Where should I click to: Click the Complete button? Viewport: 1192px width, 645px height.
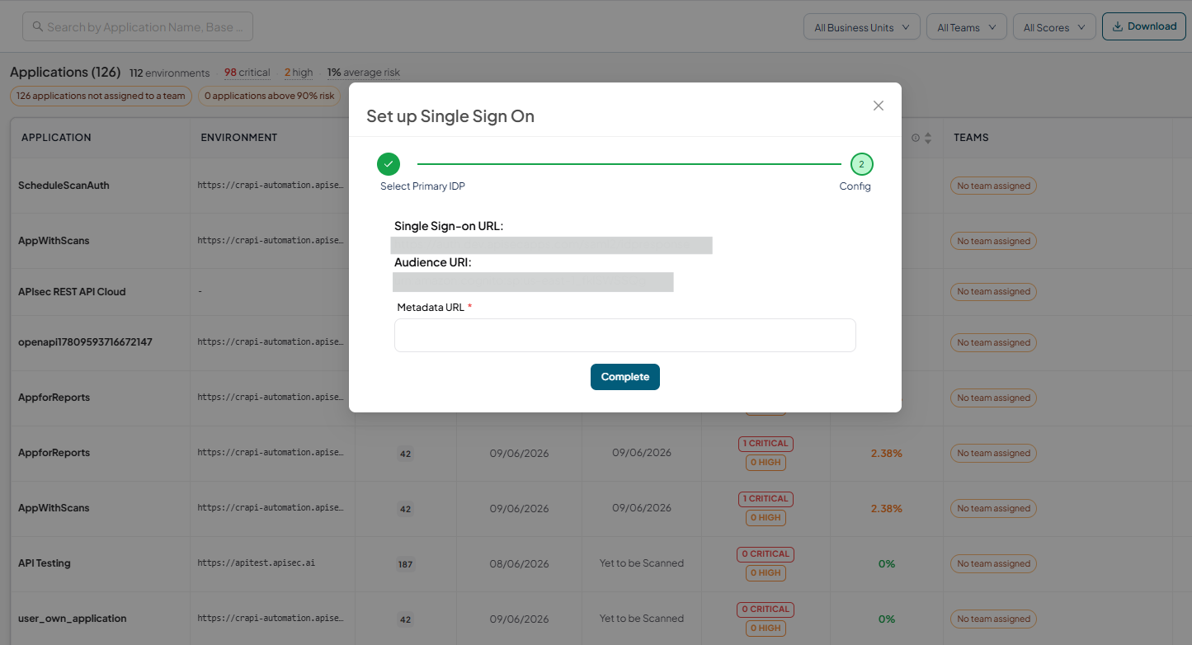(625, 377)
